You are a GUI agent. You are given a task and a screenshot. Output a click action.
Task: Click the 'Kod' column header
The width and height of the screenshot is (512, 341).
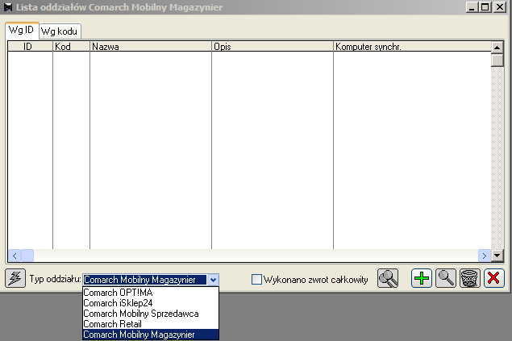71,46
